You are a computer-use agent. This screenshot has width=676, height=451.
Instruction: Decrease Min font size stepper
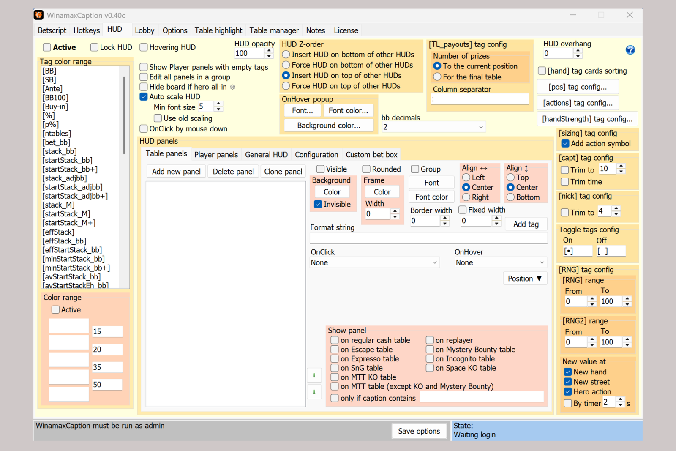(218, 109)
